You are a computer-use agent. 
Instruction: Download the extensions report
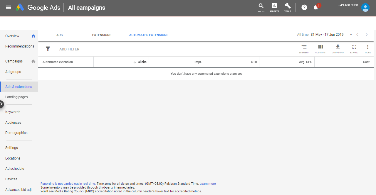coord(338,49)
